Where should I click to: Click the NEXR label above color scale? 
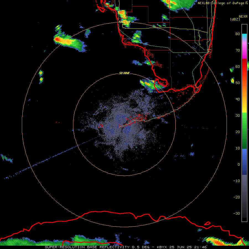(243, 17)
